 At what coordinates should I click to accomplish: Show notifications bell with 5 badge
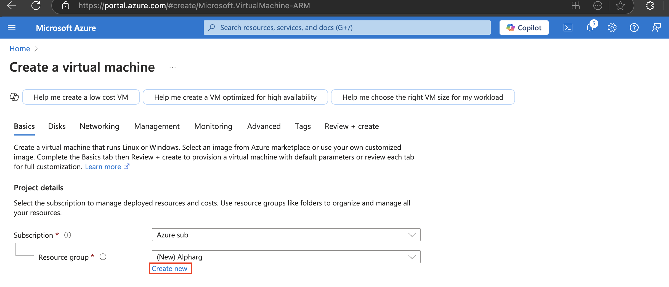point(591,27)
